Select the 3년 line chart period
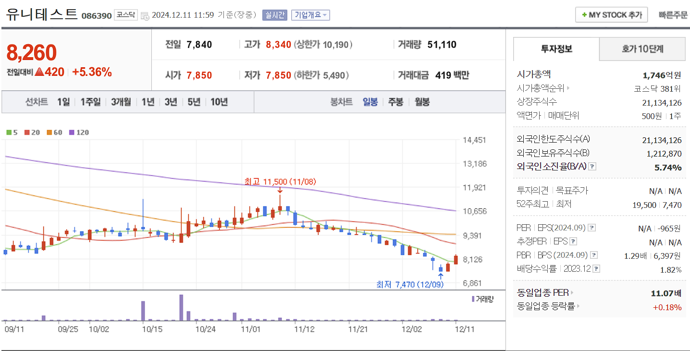This screenshot has height=351, width=690. coord(171,102)
